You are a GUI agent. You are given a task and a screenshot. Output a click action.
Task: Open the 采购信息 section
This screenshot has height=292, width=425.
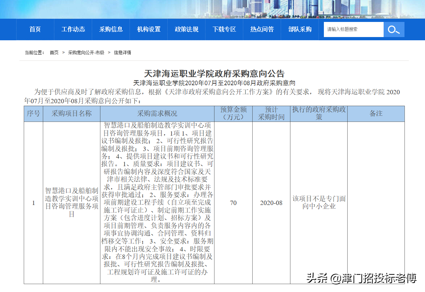pos(111,29)
